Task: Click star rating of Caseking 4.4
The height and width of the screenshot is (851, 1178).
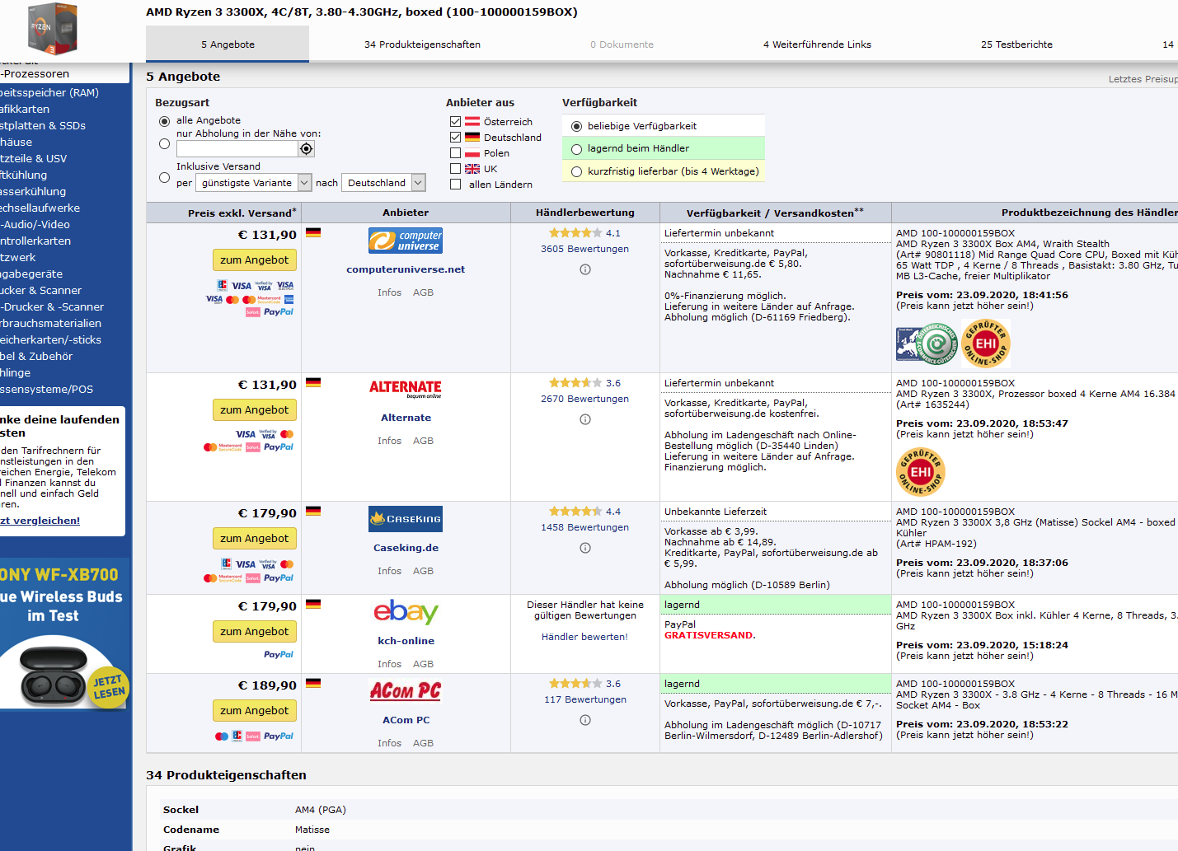Action: point(575,512)
